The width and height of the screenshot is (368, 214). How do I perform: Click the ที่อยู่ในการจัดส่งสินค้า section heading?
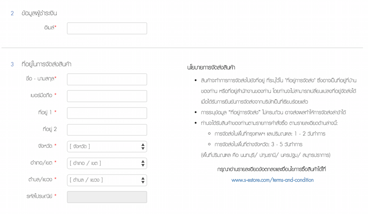pyautogui.click(x=47, y=64)
